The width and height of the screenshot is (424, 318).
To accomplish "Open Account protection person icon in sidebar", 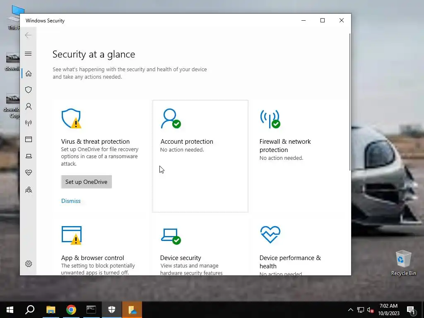I will (29, 106).
